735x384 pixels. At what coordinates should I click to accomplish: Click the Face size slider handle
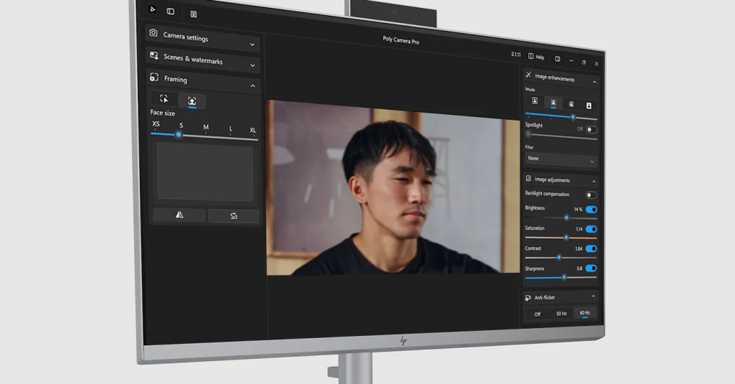click(179, 135)
